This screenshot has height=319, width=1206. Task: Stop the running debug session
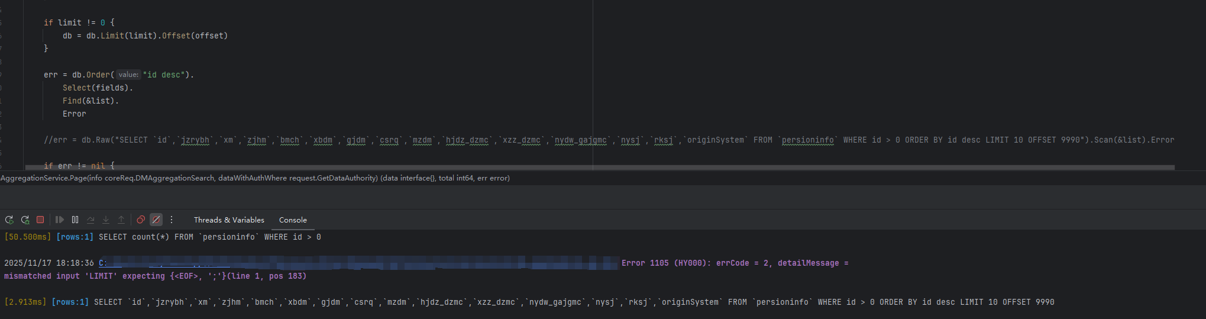coord(40,220)
